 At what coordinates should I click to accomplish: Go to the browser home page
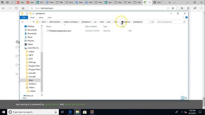23,8
